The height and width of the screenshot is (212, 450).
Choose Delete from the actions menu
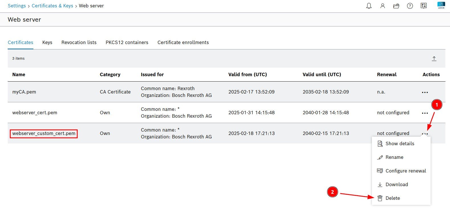(392, 198)
